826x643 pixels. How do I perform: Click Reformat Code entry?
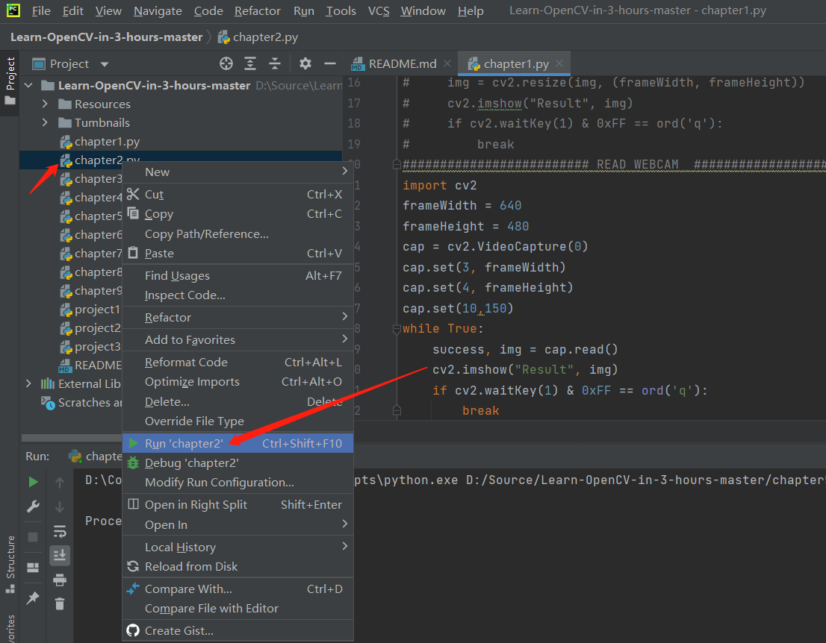[237, 363]
